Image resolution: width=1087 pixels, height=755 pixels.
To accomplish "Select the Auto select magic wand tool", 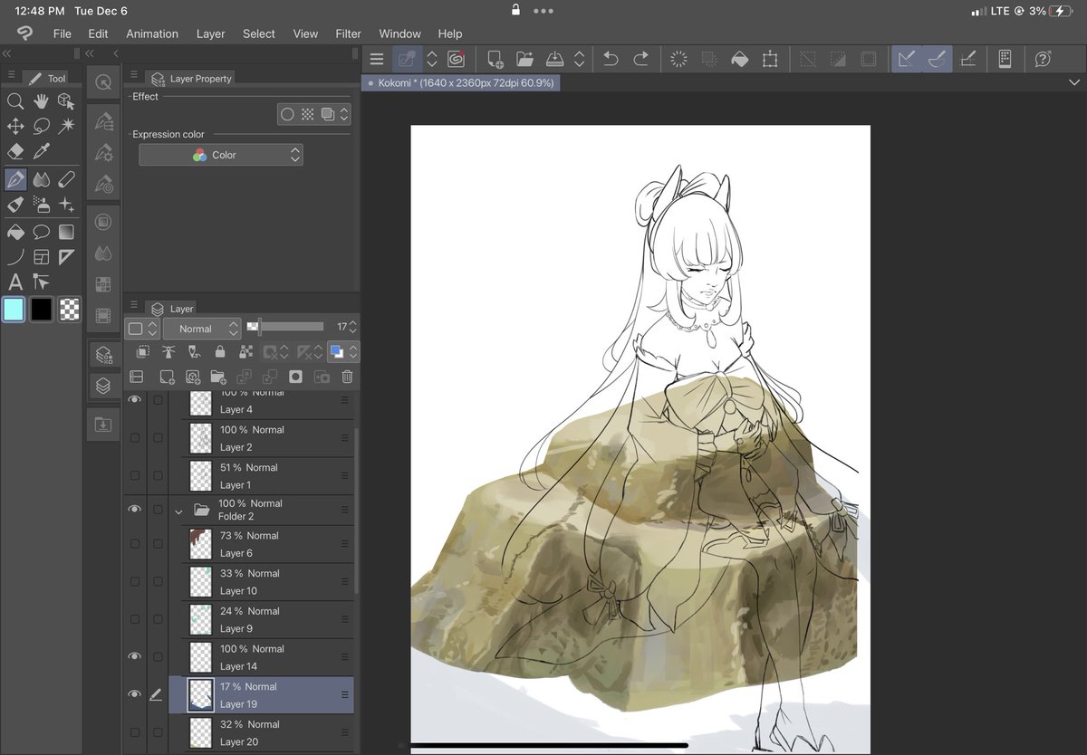I will 66,127.
